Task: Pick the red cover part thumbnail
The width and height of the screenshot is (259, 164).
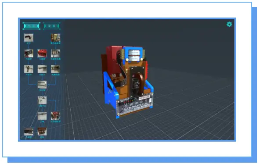Action: tap(42, 53)
